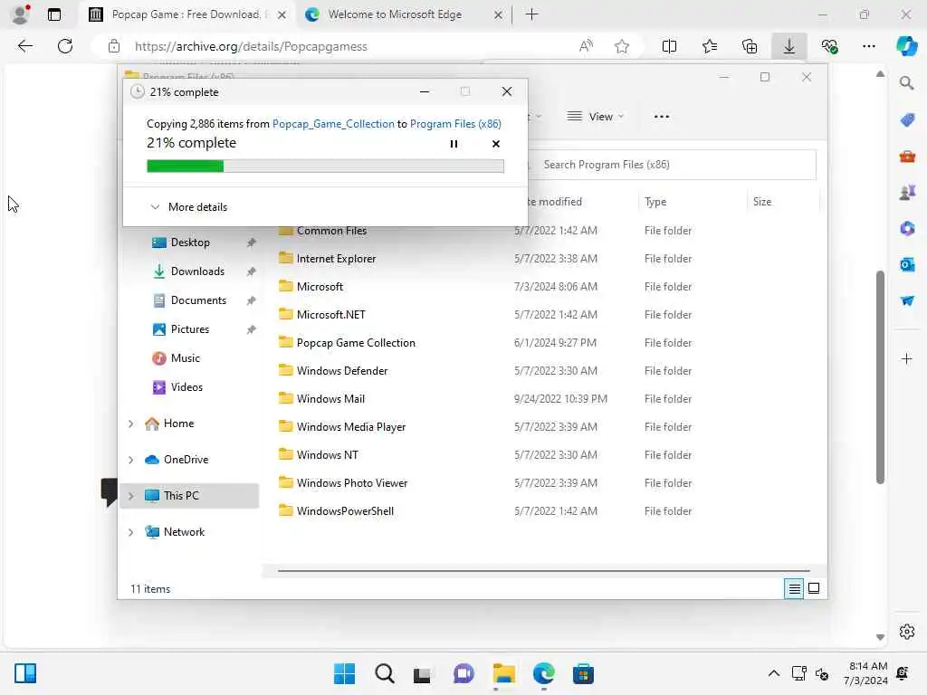Pause the file copy operation
The width and height of the screenshot is (927, 695).
[x=454, y=144]
